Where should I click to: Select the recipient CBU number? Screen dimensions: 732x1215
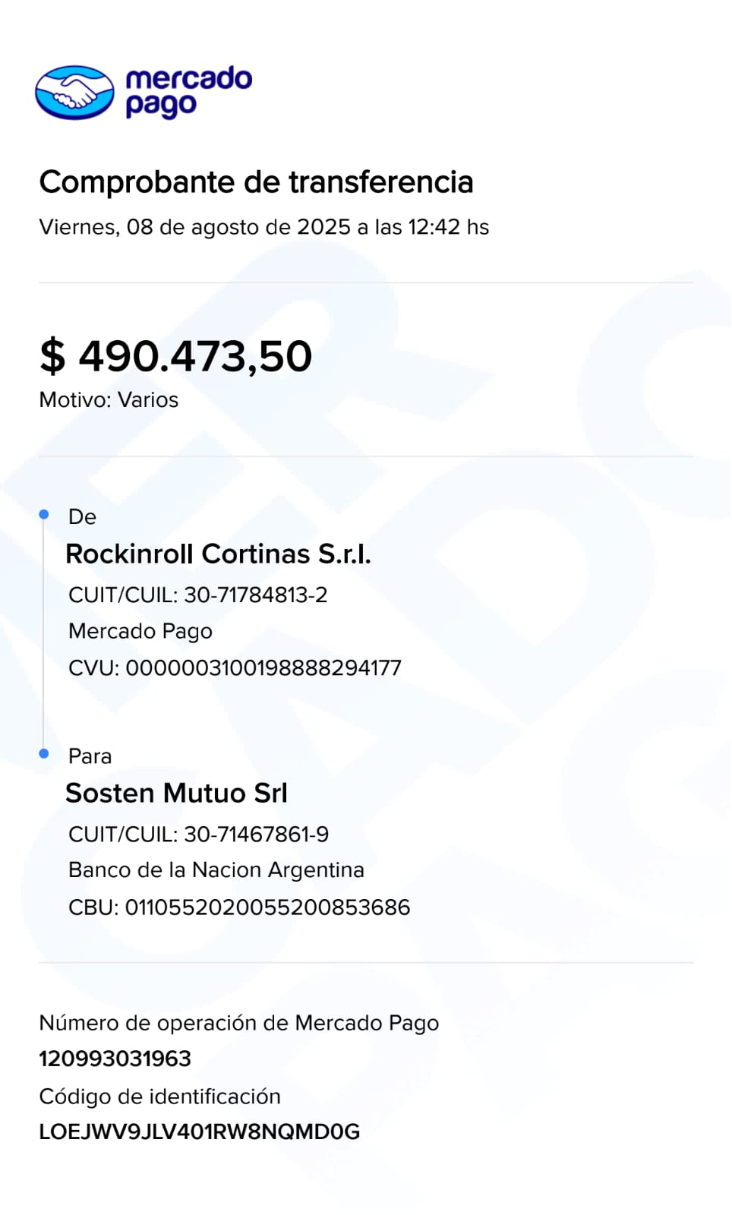pos(267,907)
